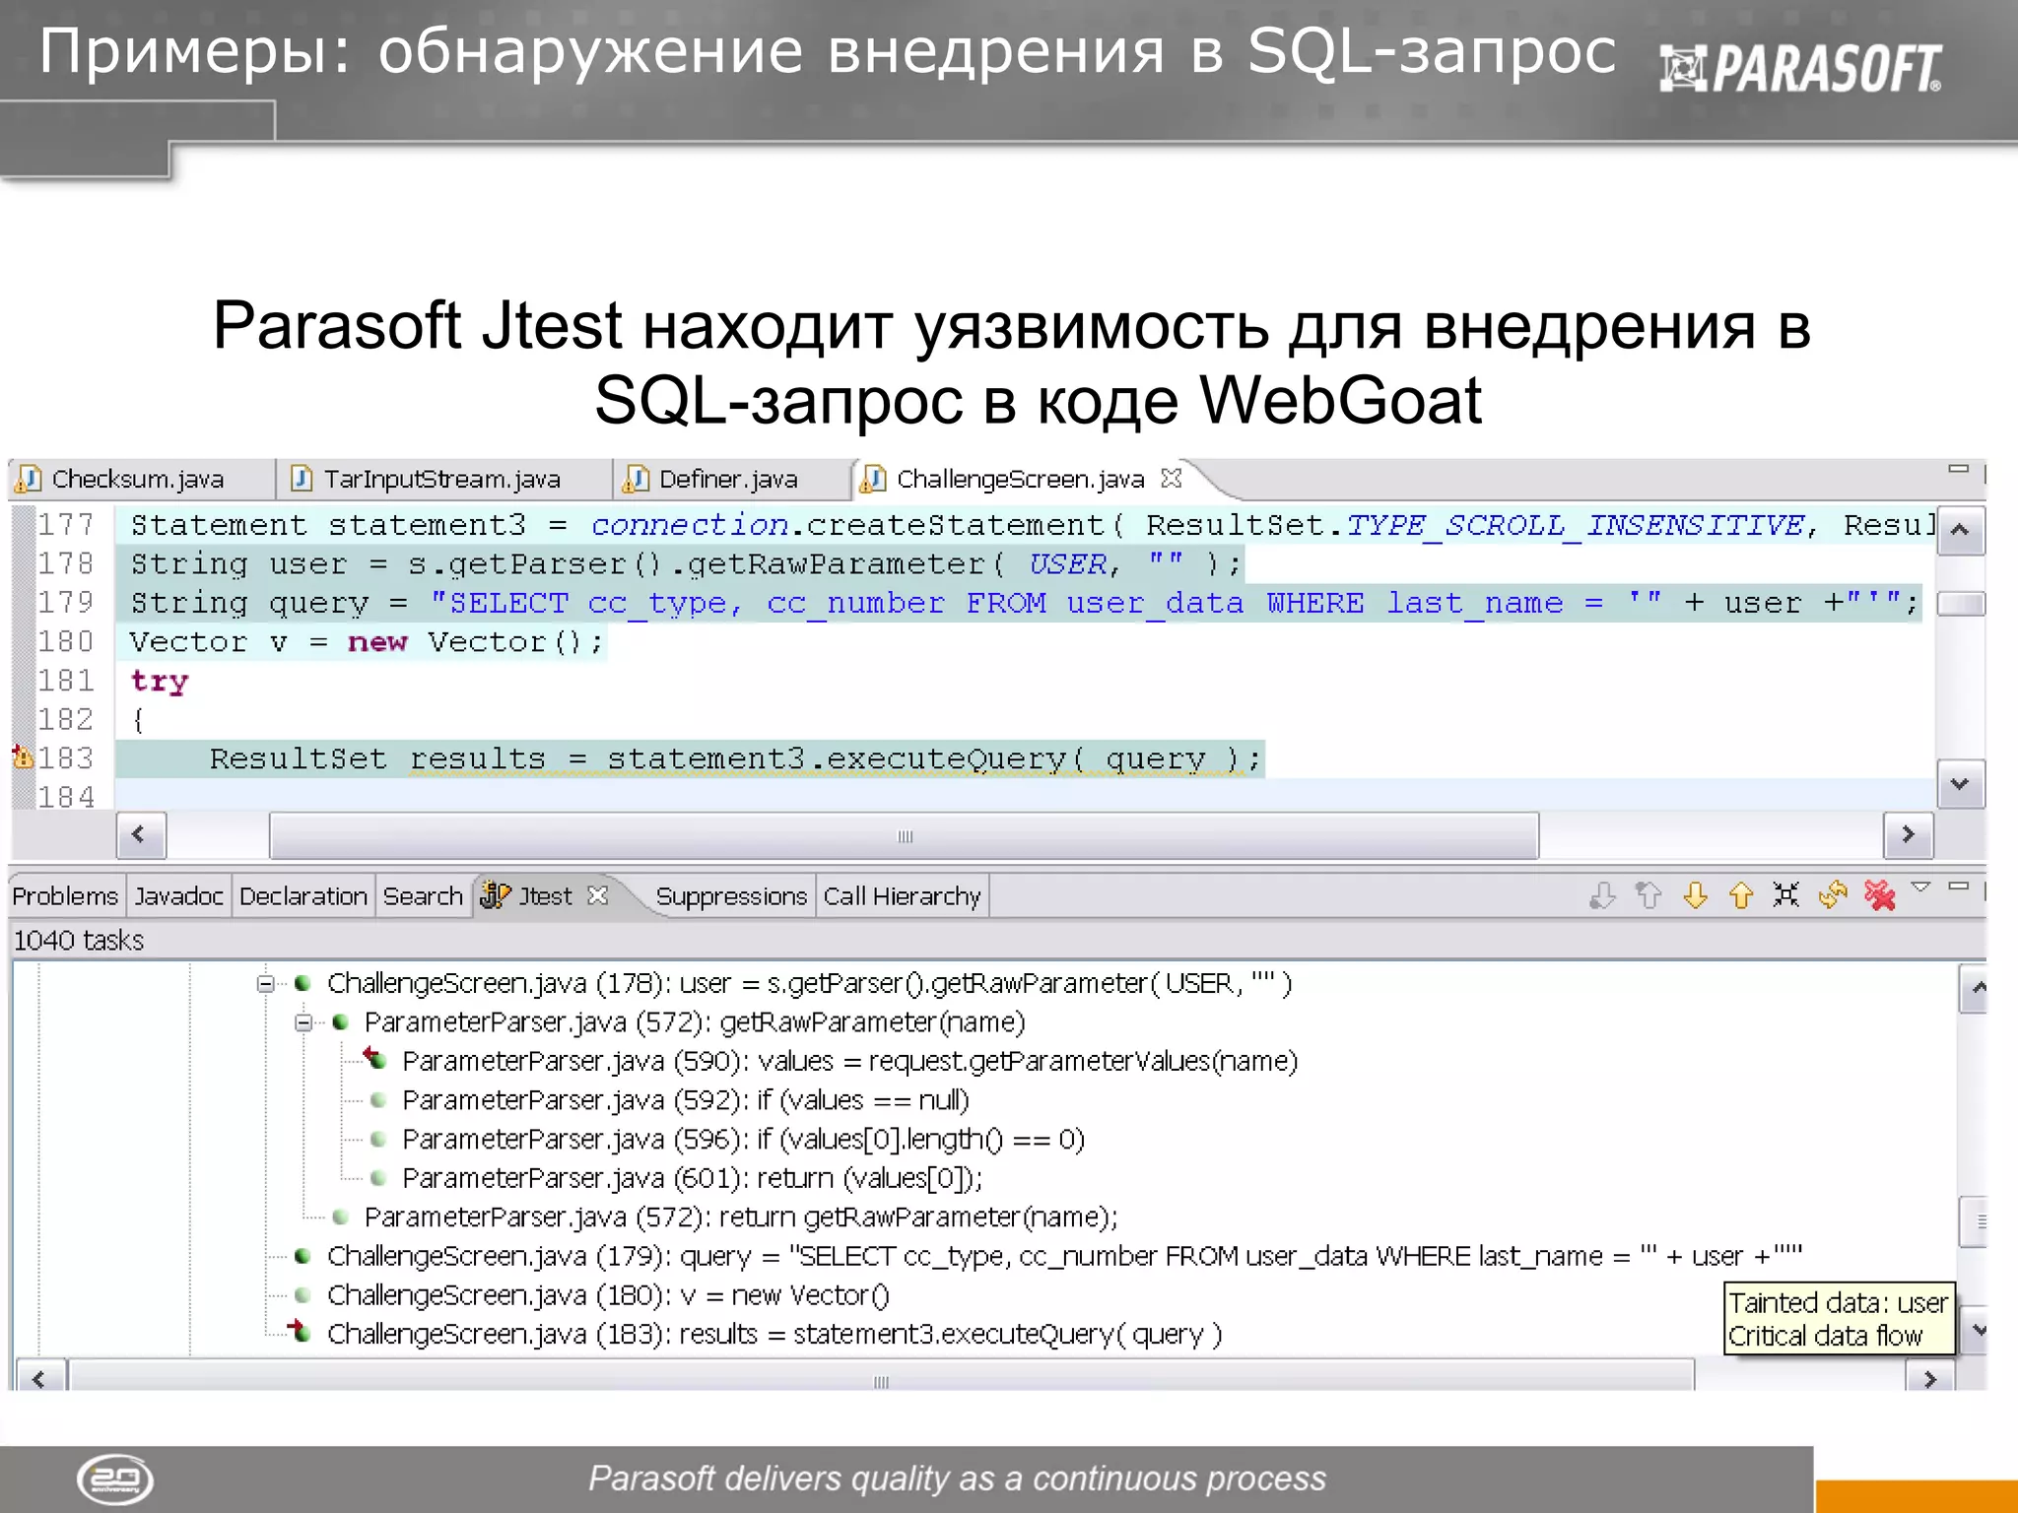Screen dimensions: 2018x1513
Task: Click the 'Tainted data: user' tooltip
Action: pyautogui.click(x=1839, y=1318)
